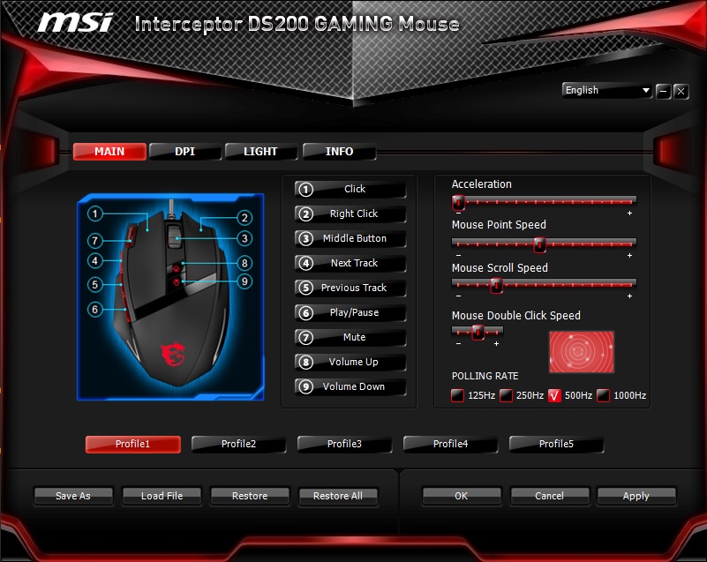Click the Mouse Scroll Speed slider handle

[x=496, y=285]
